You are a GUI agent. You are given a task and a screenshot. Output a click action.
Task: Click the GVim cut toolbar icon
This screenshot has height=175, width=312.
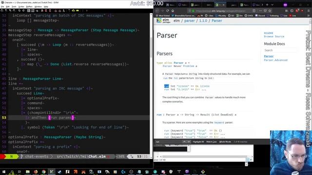pos(29,11)
